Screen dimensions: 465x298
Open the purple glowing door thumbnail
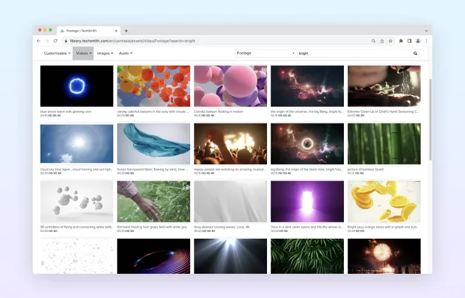307,202
